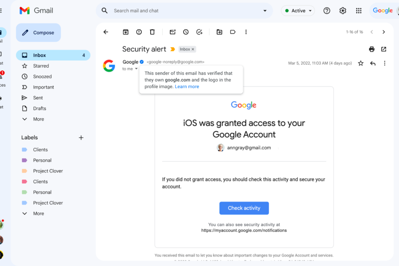Toggle the importance marker beside Security alert
The width and height of the screenshot is (399, 266).
(173, 49)
